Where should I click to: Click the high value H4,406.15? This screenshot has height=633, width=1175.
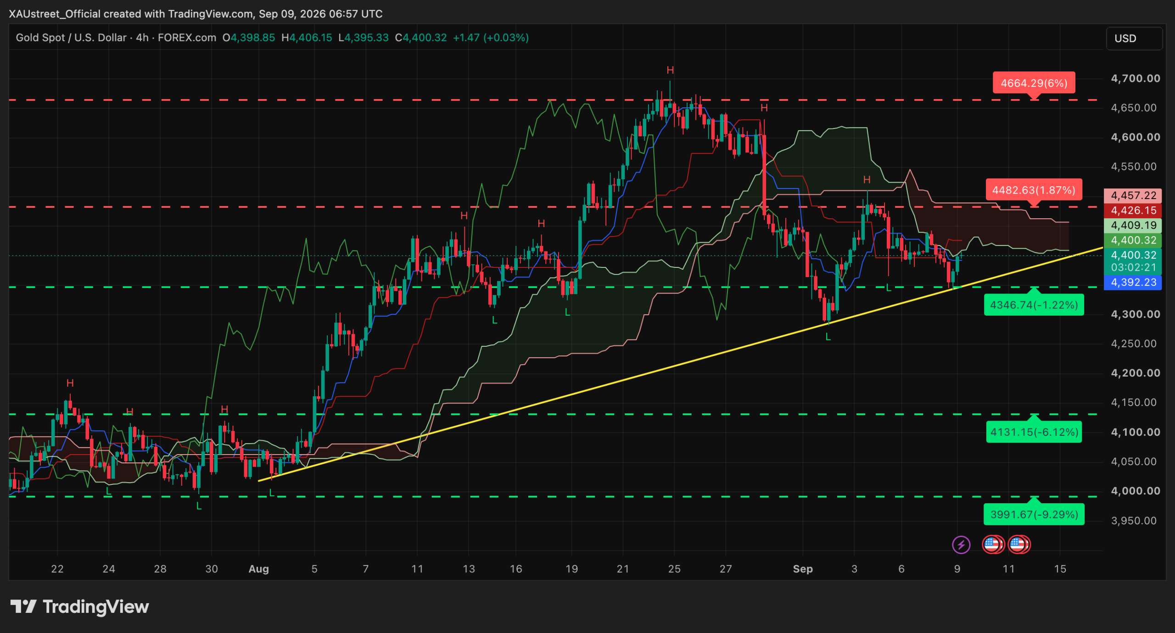(x=307, y=38)
